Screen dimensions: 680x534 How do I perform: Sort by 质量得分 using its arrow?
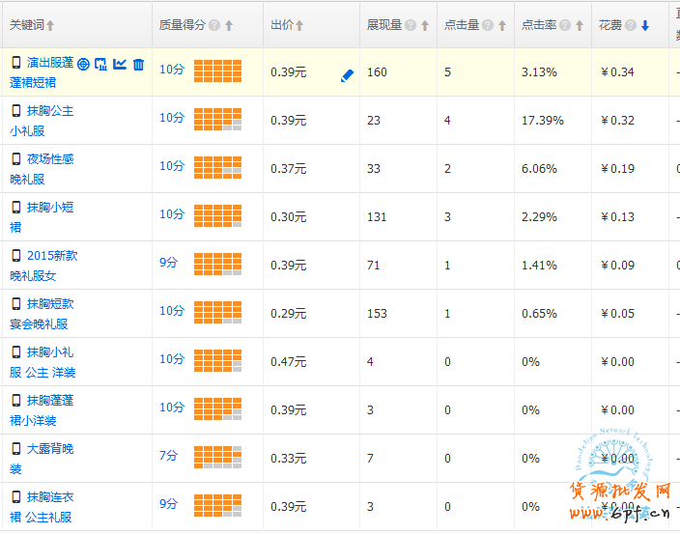tap(228, 26)
